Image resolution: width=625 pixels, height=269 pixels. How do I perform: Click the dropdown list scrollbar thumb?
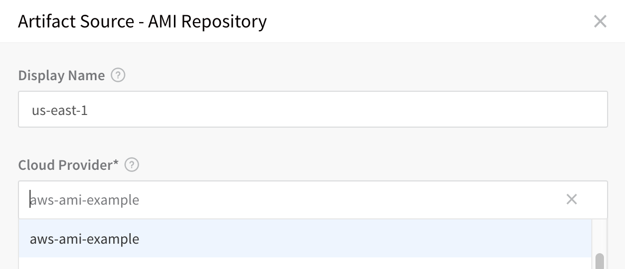600,262
